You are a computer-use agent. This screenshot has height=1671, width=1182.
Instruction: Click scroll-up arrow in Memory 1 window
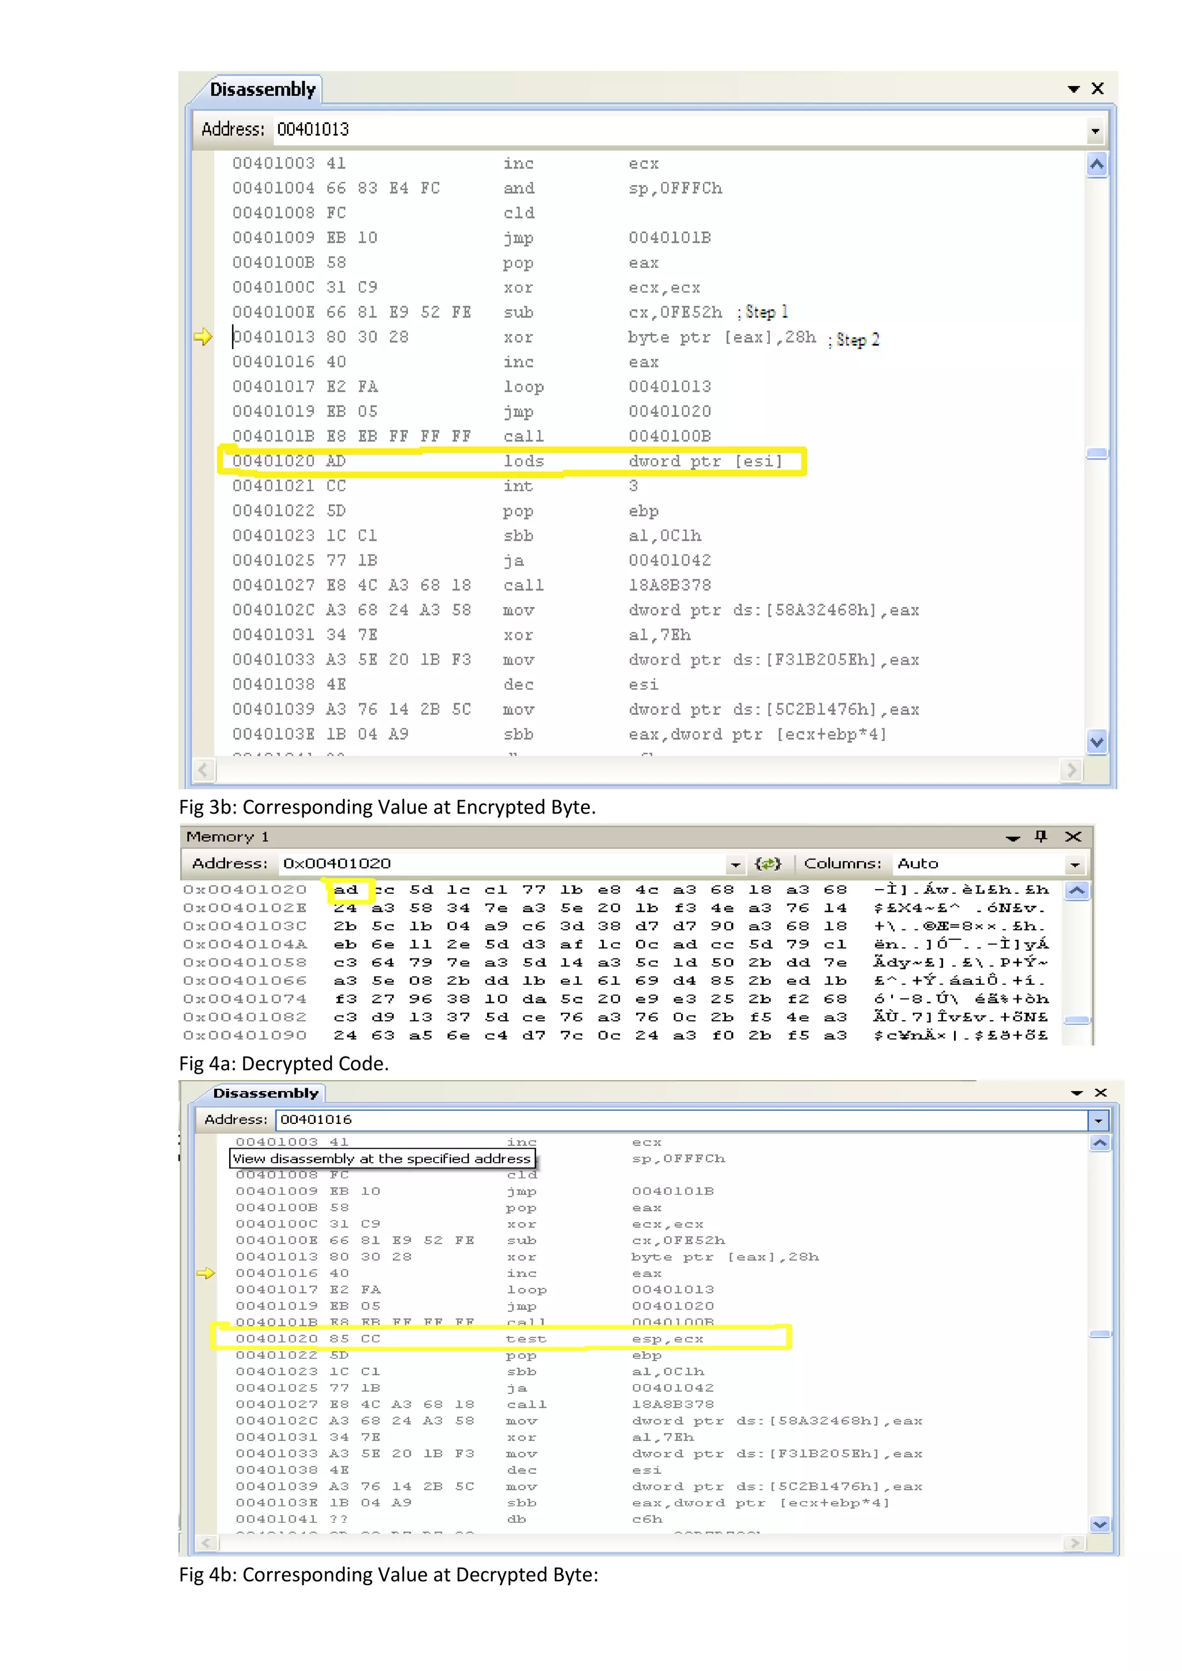[1076, 891]
